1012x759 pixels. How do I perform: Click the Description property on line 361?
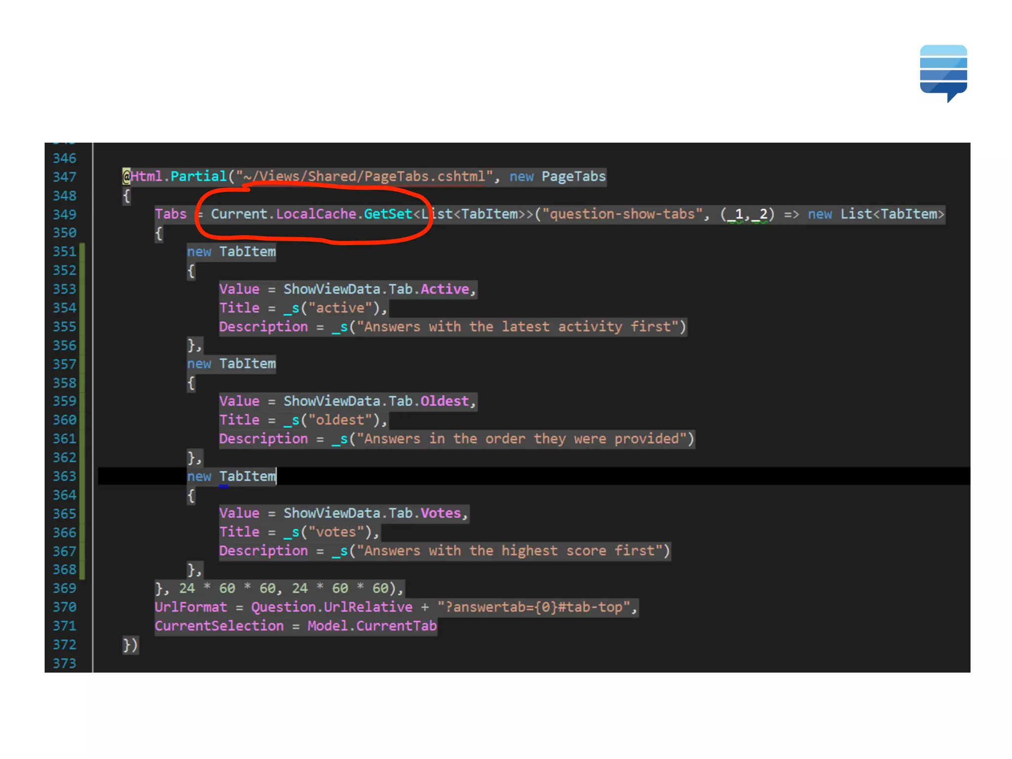(x=263, y=439)
